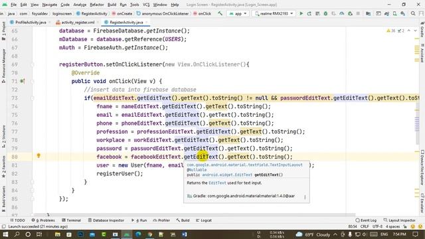Open the Problems tool window
The height and width of the screenshot is (239, 425).
pos(43,220)
